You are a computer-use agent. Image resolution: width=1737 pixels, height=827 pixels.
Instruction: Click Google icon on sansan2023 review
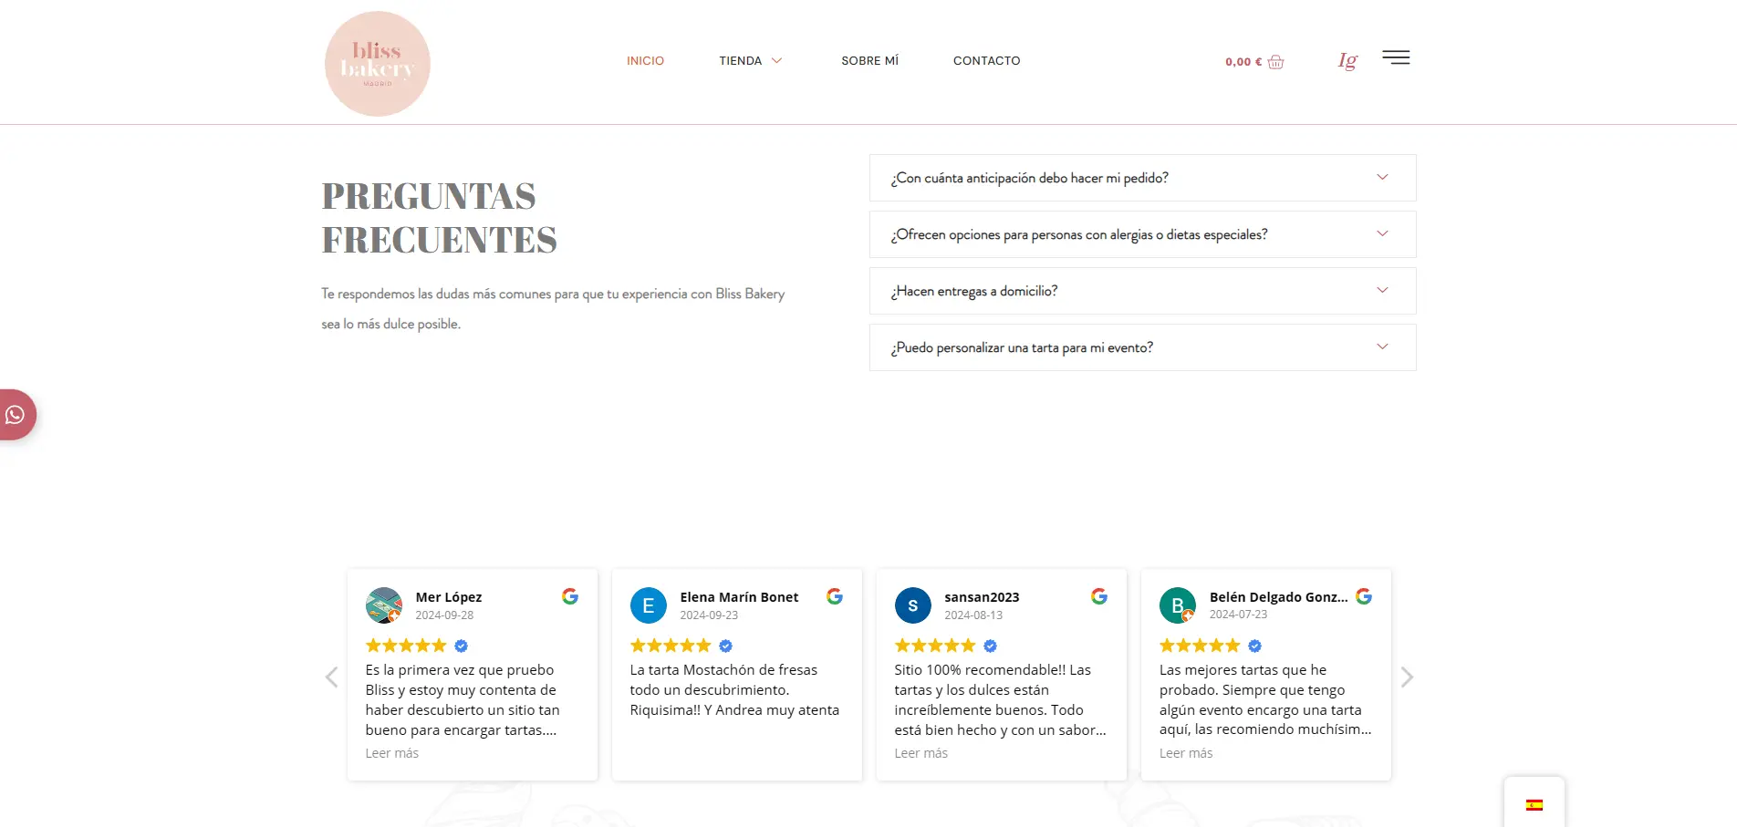point(1099,596)
